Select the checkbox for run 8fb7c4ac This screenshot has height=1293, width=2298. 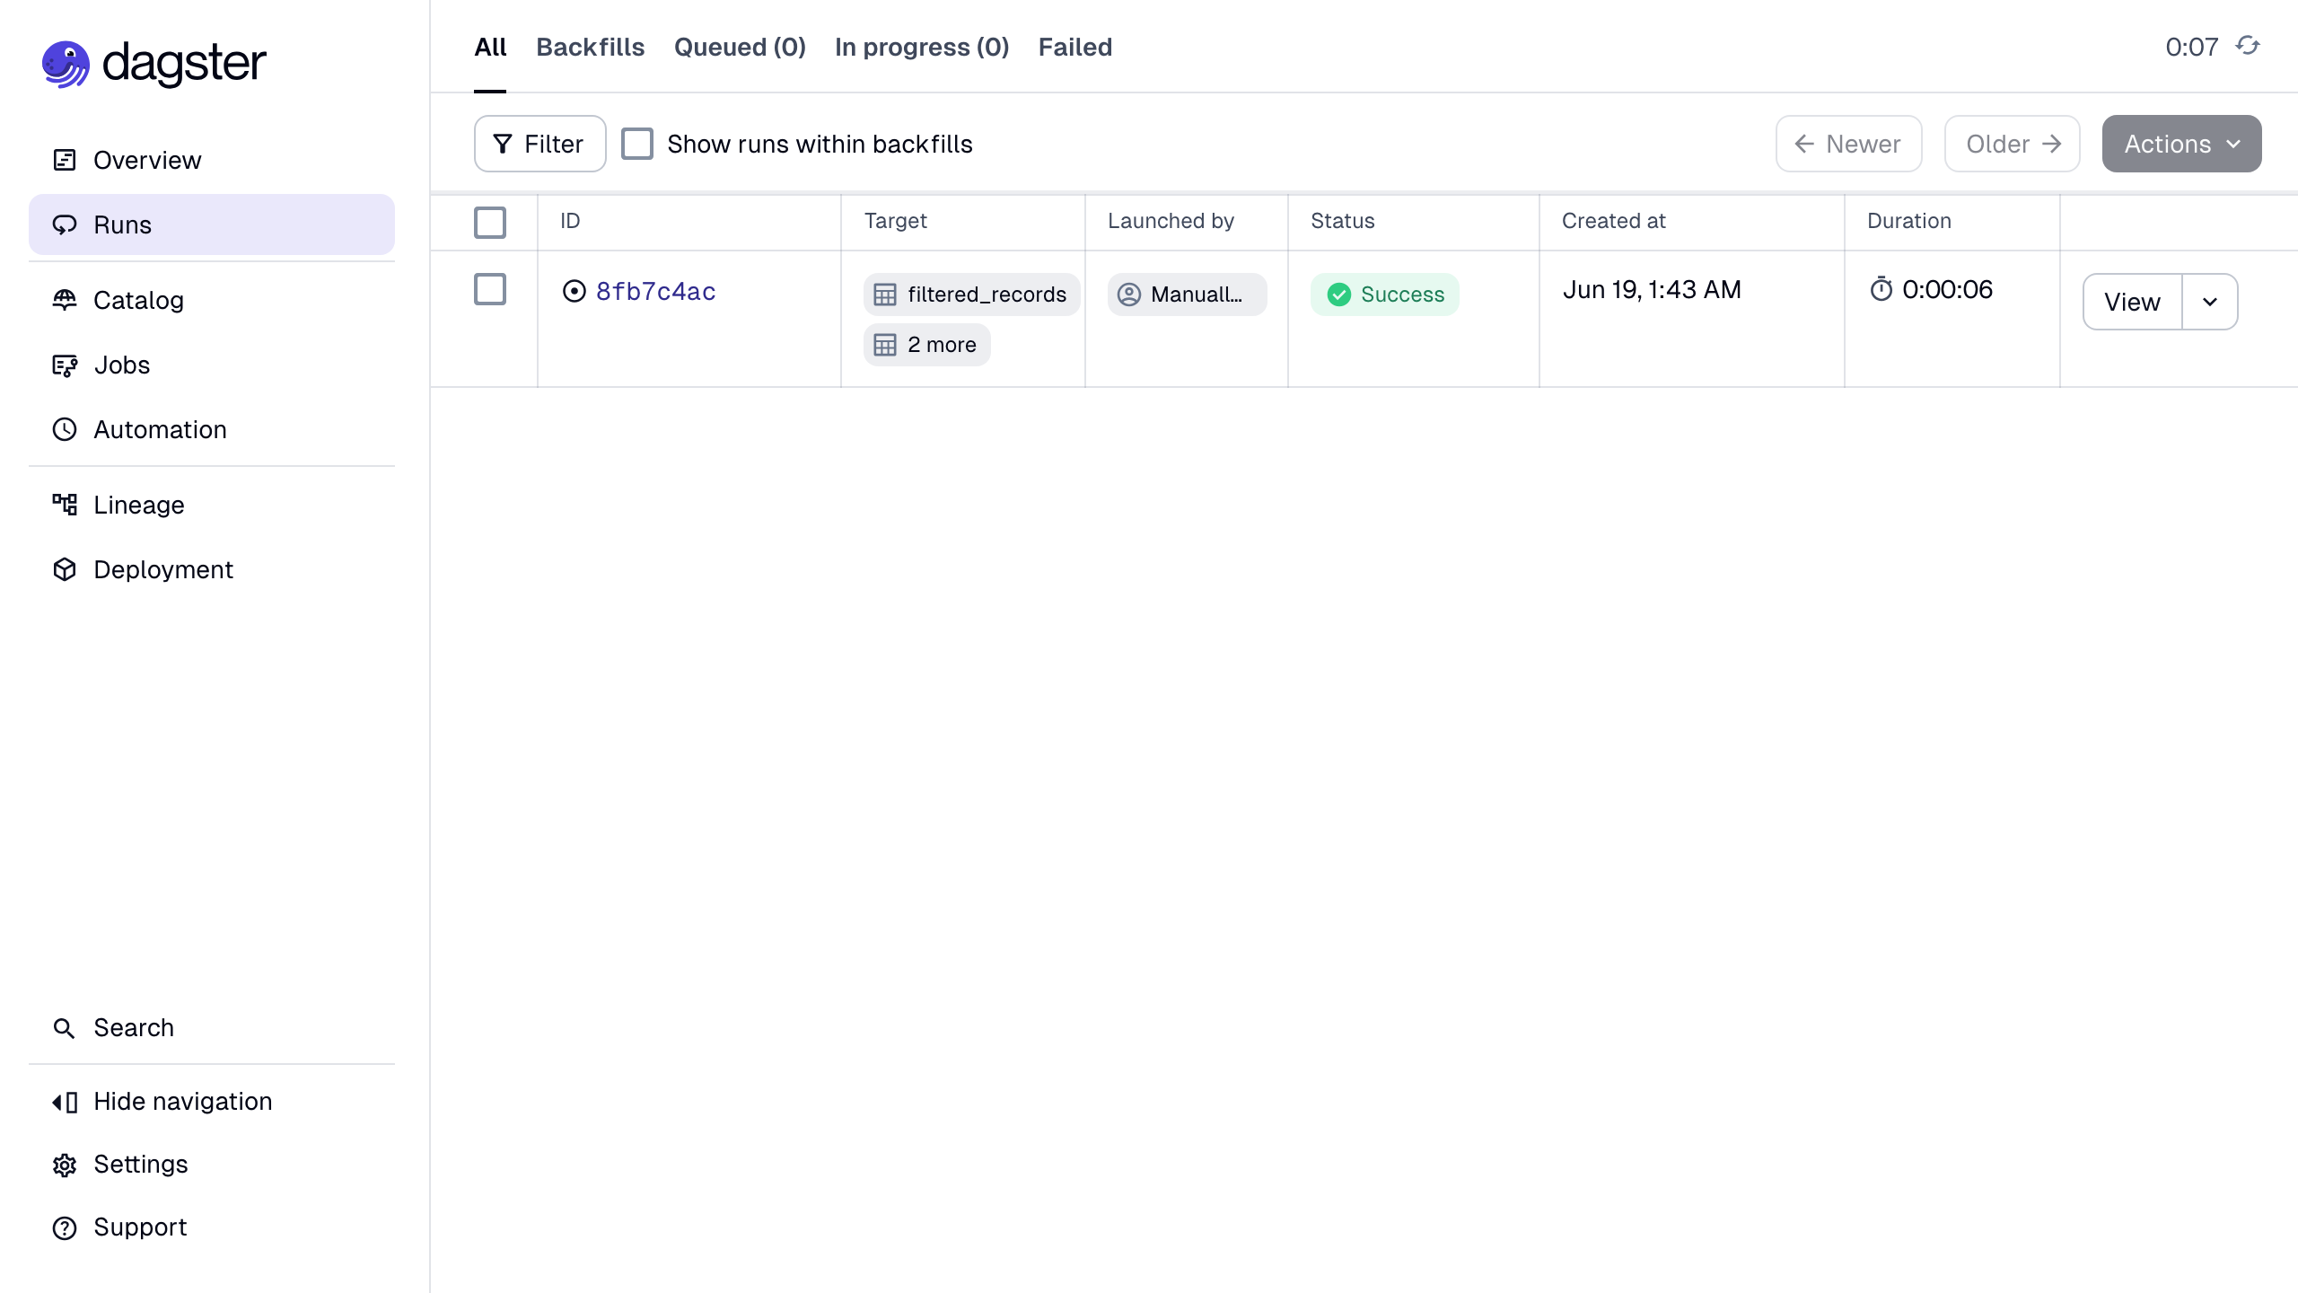tap(490, 289)
